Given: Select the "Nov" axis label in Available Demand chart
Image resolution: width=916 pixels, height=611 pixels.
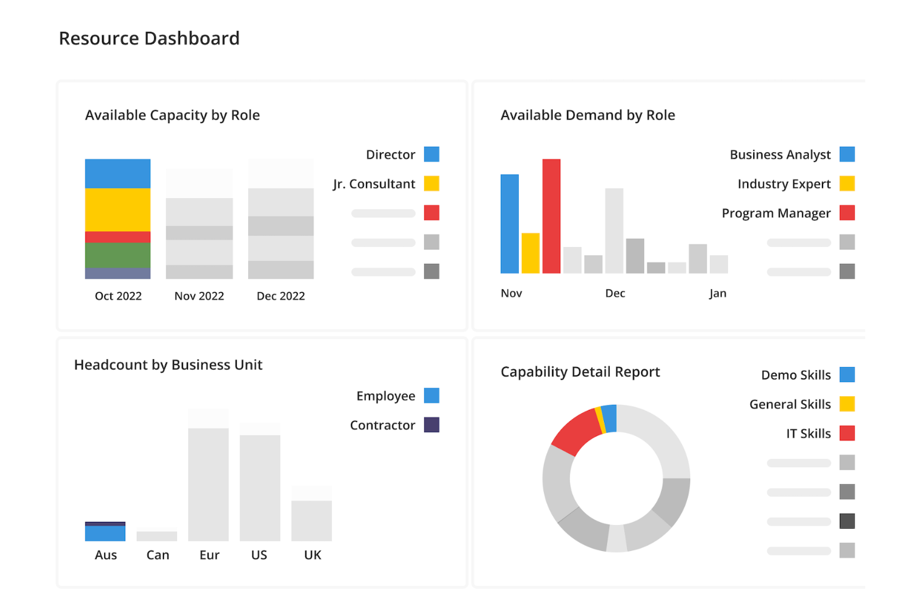Looking at the screenshot, I should pyautogui.click(x=511, y=293).
